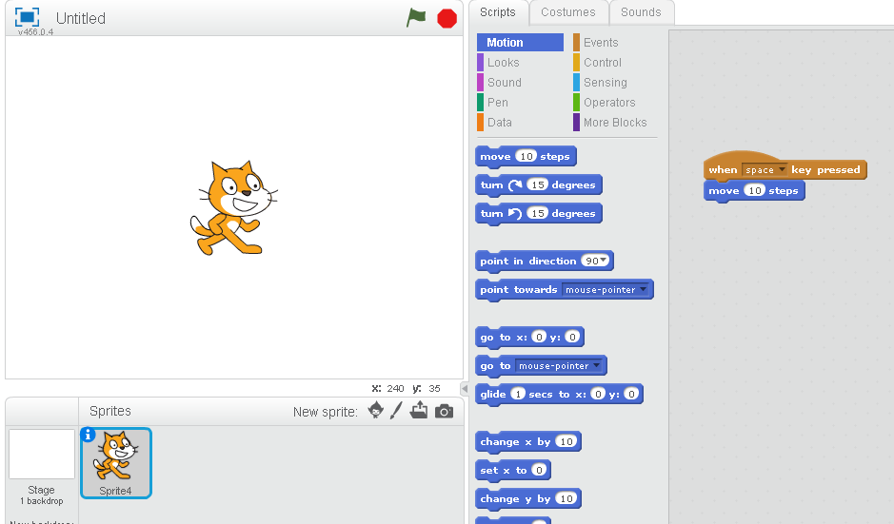Screen dimensions: 894x524
Task: Open Sprite4 info with blue i icon
Action: [x=88, y=436]
